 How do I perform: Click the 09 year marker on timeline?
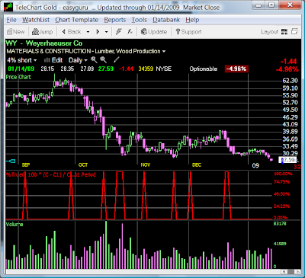click(255, 165)
